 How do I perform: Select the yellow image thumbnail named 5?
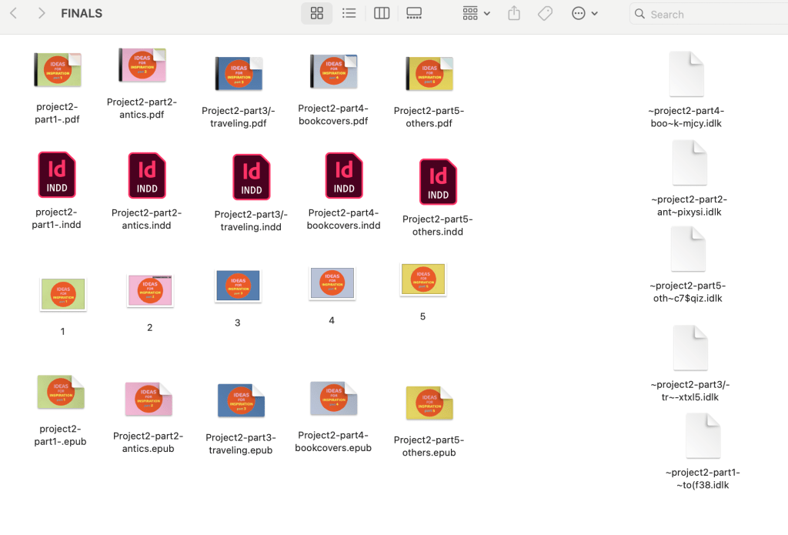pos(422,279)
